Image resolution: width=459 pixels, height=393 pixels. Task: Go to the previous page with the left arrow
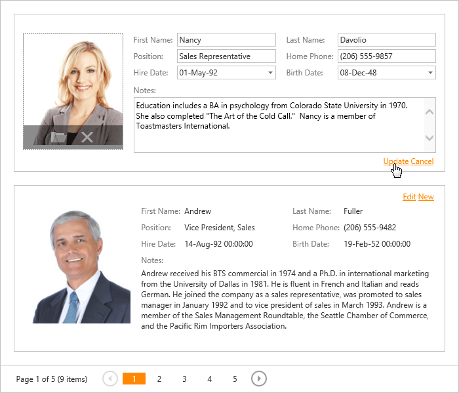[x=110, y=379]
